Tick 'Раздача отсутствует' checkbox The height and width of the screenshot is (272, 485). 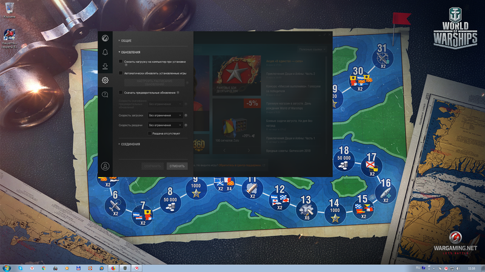(150, 133)
